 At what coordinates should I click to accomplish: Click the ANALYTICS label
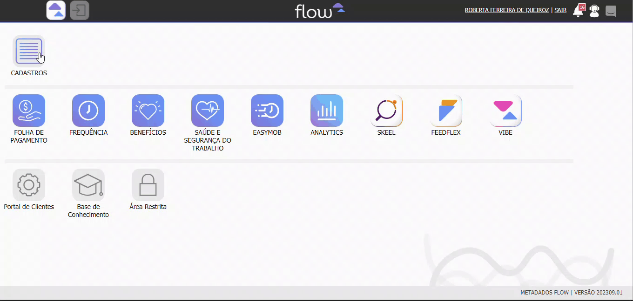pos(327,132)
